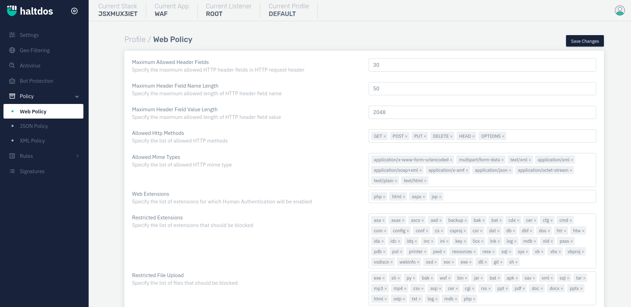Focus Maximum Header Field Value Length input

482,112
